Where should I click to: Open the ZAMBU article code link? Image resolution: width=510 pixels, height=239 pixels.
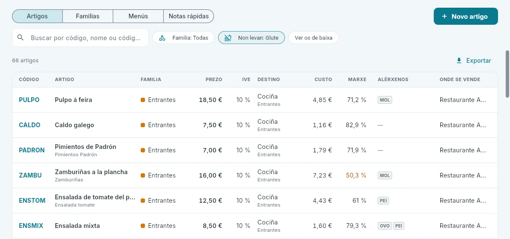(x=30, y=175)
